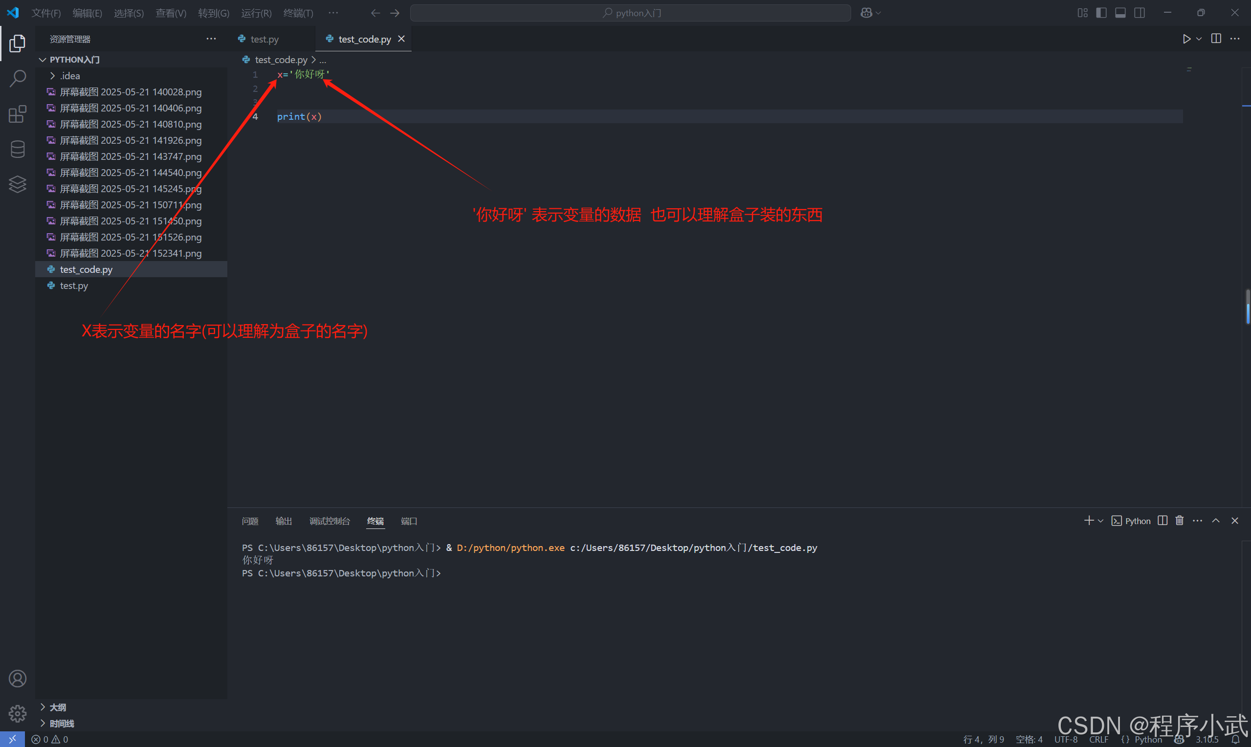Click UTF-8 encoding in status bar
The image size is (1251, 747).
(1066, 740)
